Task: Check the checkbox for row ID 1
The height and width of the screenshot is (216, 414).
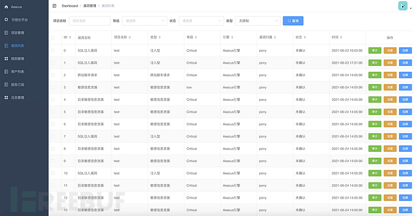Action: [x=53, y=63]
